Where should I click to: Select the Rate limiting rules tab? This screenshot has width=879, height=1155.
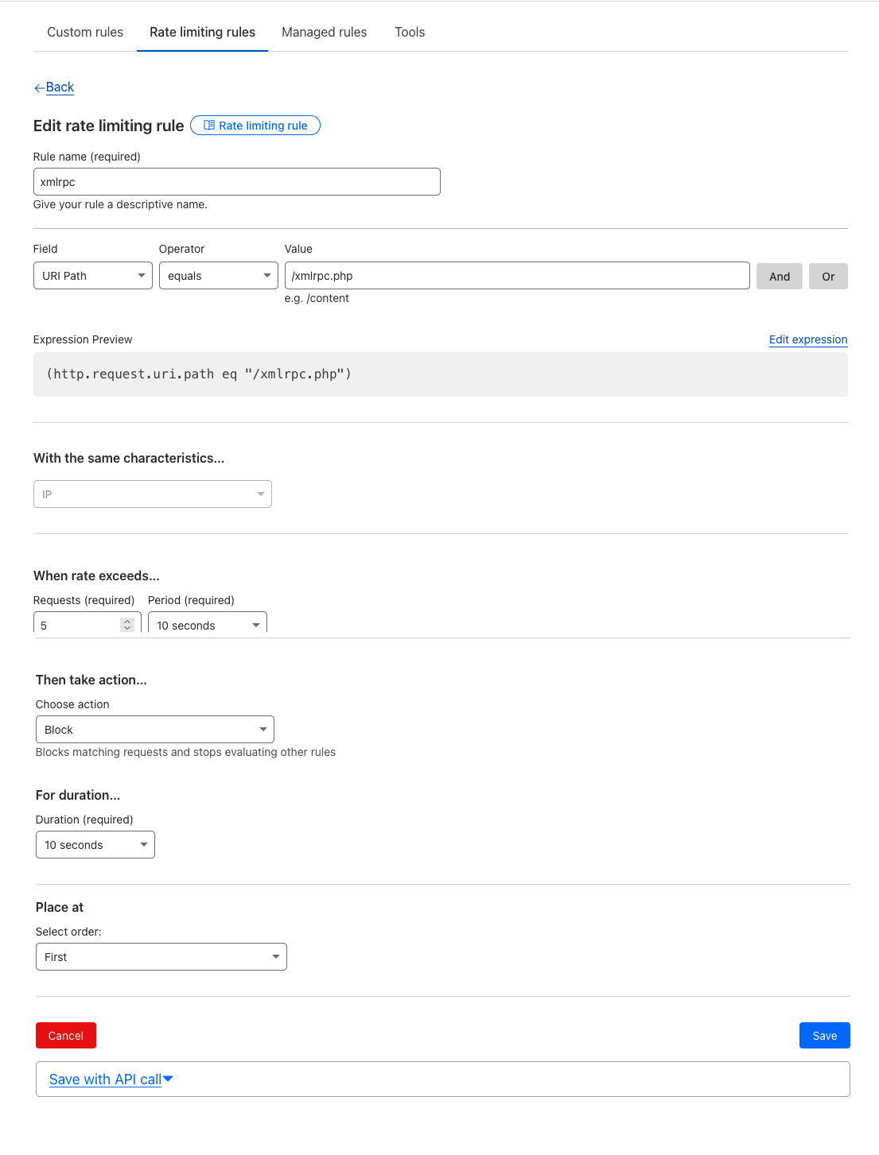click(202, 33)
